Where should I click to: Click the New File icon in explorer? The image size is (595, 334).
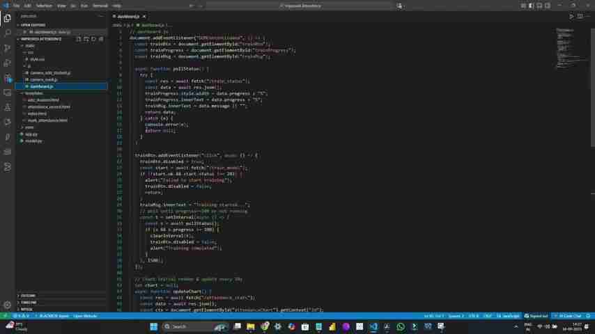pyautogui.click(x=79, y=39)
